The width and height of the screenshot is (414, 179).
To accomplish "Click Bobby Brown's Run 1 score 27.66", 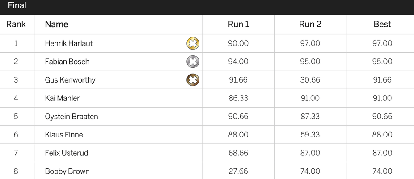I will pos(238,171).
